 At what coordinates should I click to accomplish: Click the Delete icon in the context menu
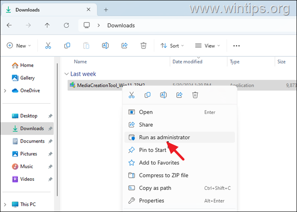click(x=195, y=95)
